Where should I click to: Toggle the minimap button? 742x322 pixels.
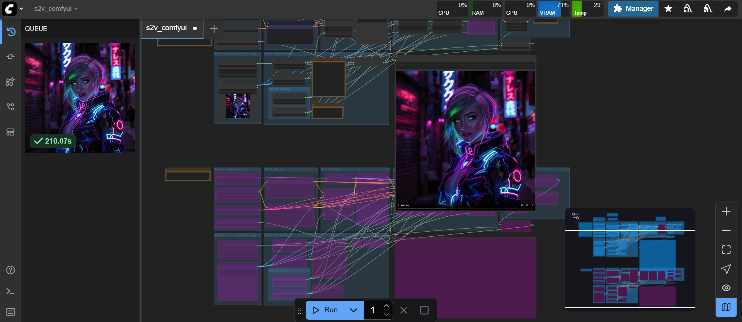(x=726, y=307)
